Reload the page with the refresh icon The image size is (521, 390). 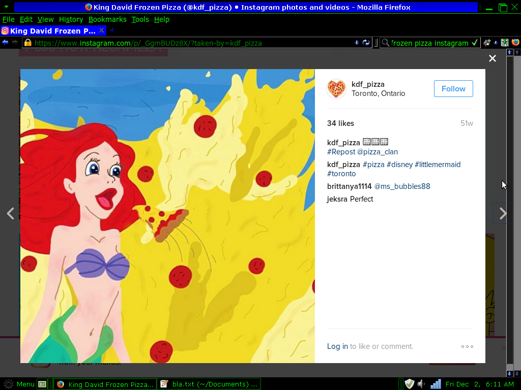pos(366,43)
